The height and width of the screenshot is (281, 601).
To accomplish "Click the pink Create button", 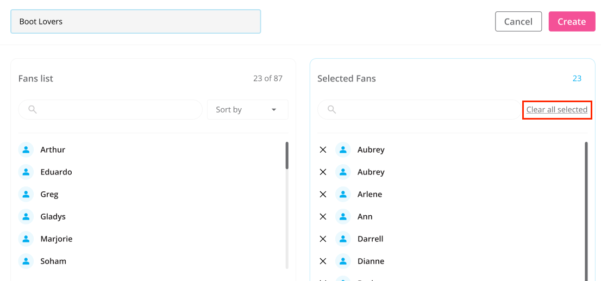I will point(572,21).
